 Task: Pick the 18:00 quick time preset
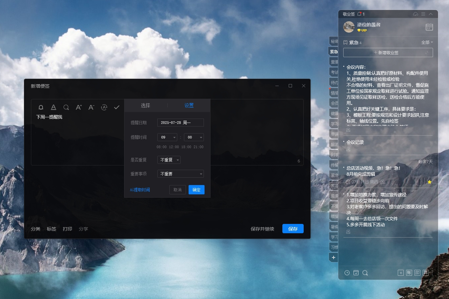(186, 147)
